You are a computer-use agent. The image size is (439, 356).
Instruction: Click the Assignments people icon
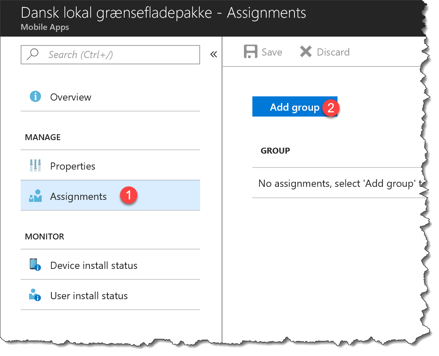[x=36, y=196]
